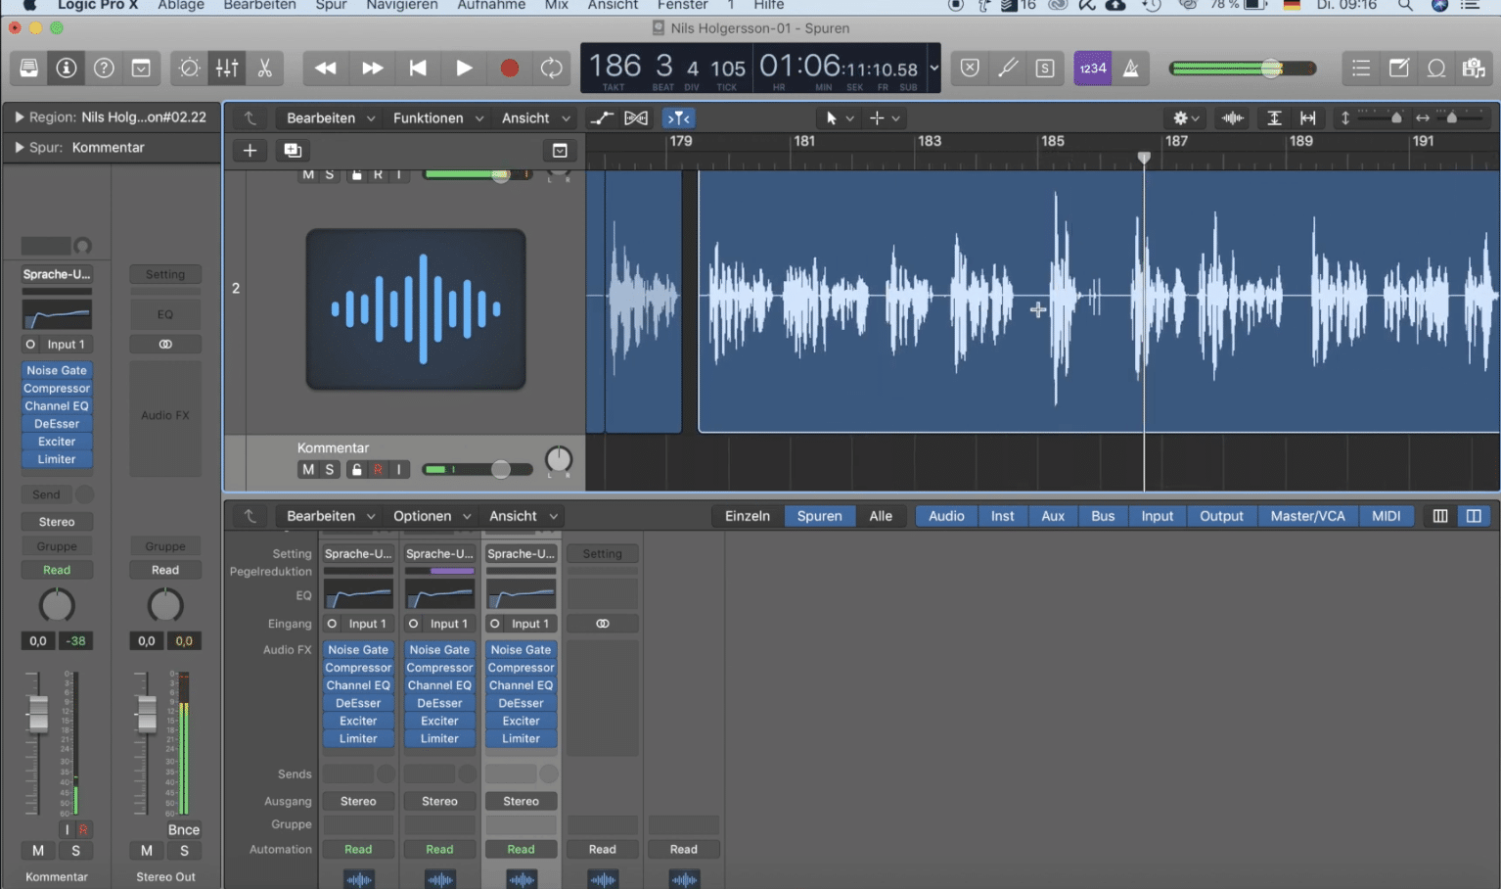This screenshot has height=889, width=1501.
Task: Start recording with the red Record button
Action: coord(509,68)
